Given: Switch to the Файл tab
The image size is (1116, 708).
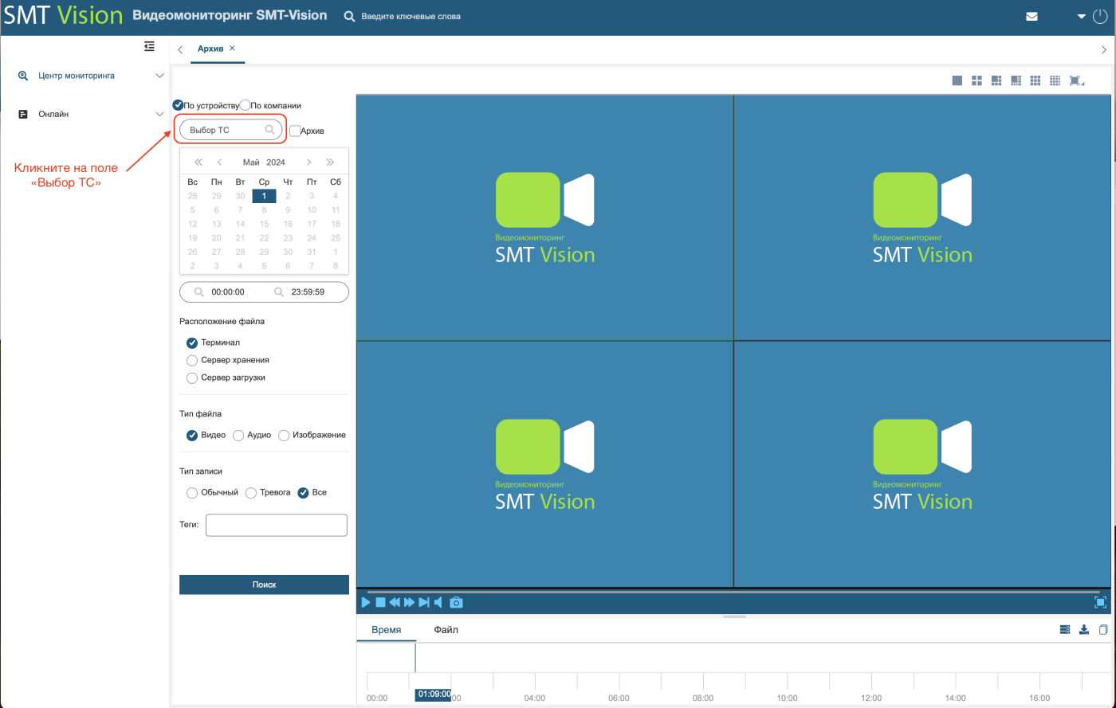Looking at the screenshot, I should tap(446, 630).
